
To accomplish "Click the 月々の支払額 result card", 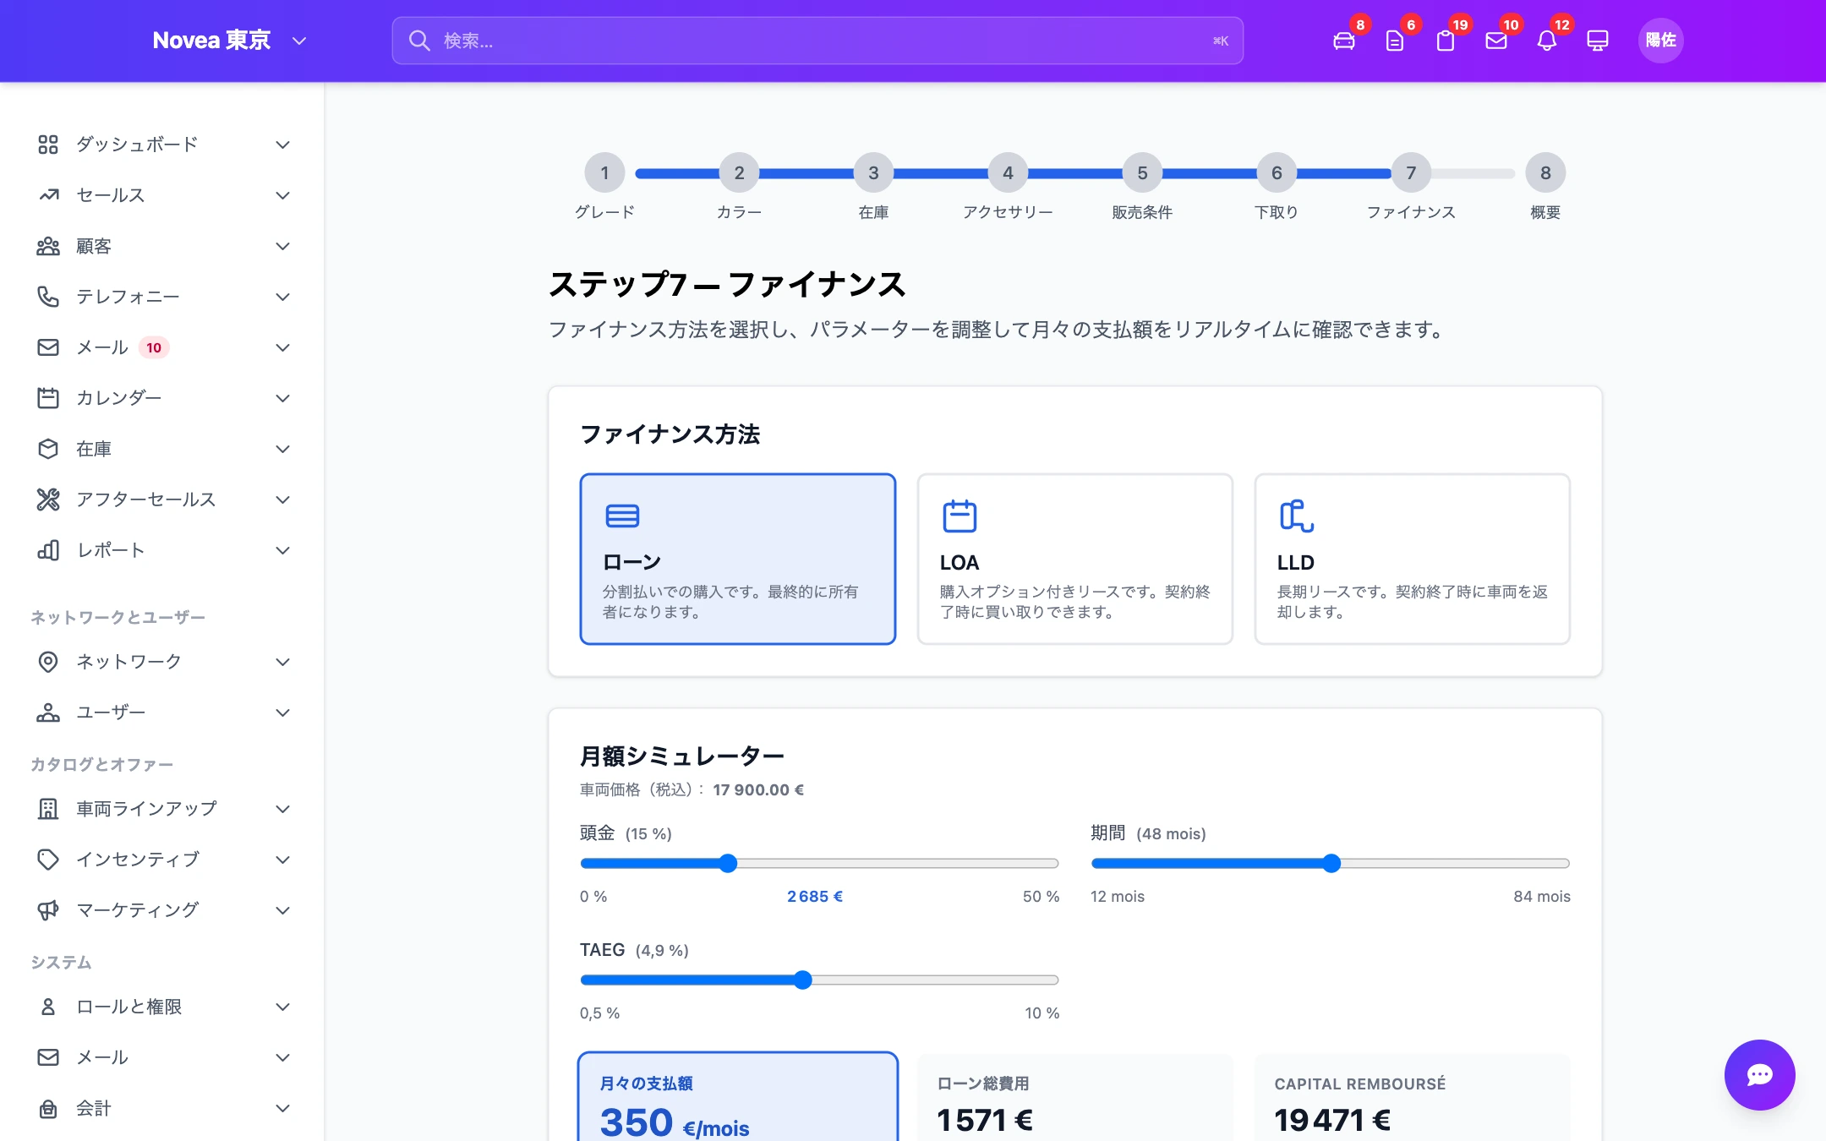I will (x=737, y=1096).
